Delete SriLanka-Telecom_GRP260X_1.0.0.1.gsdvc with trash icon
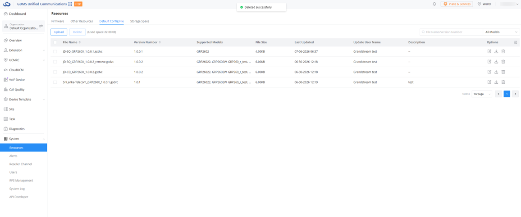521x217 pixels. tap(503, 82)
